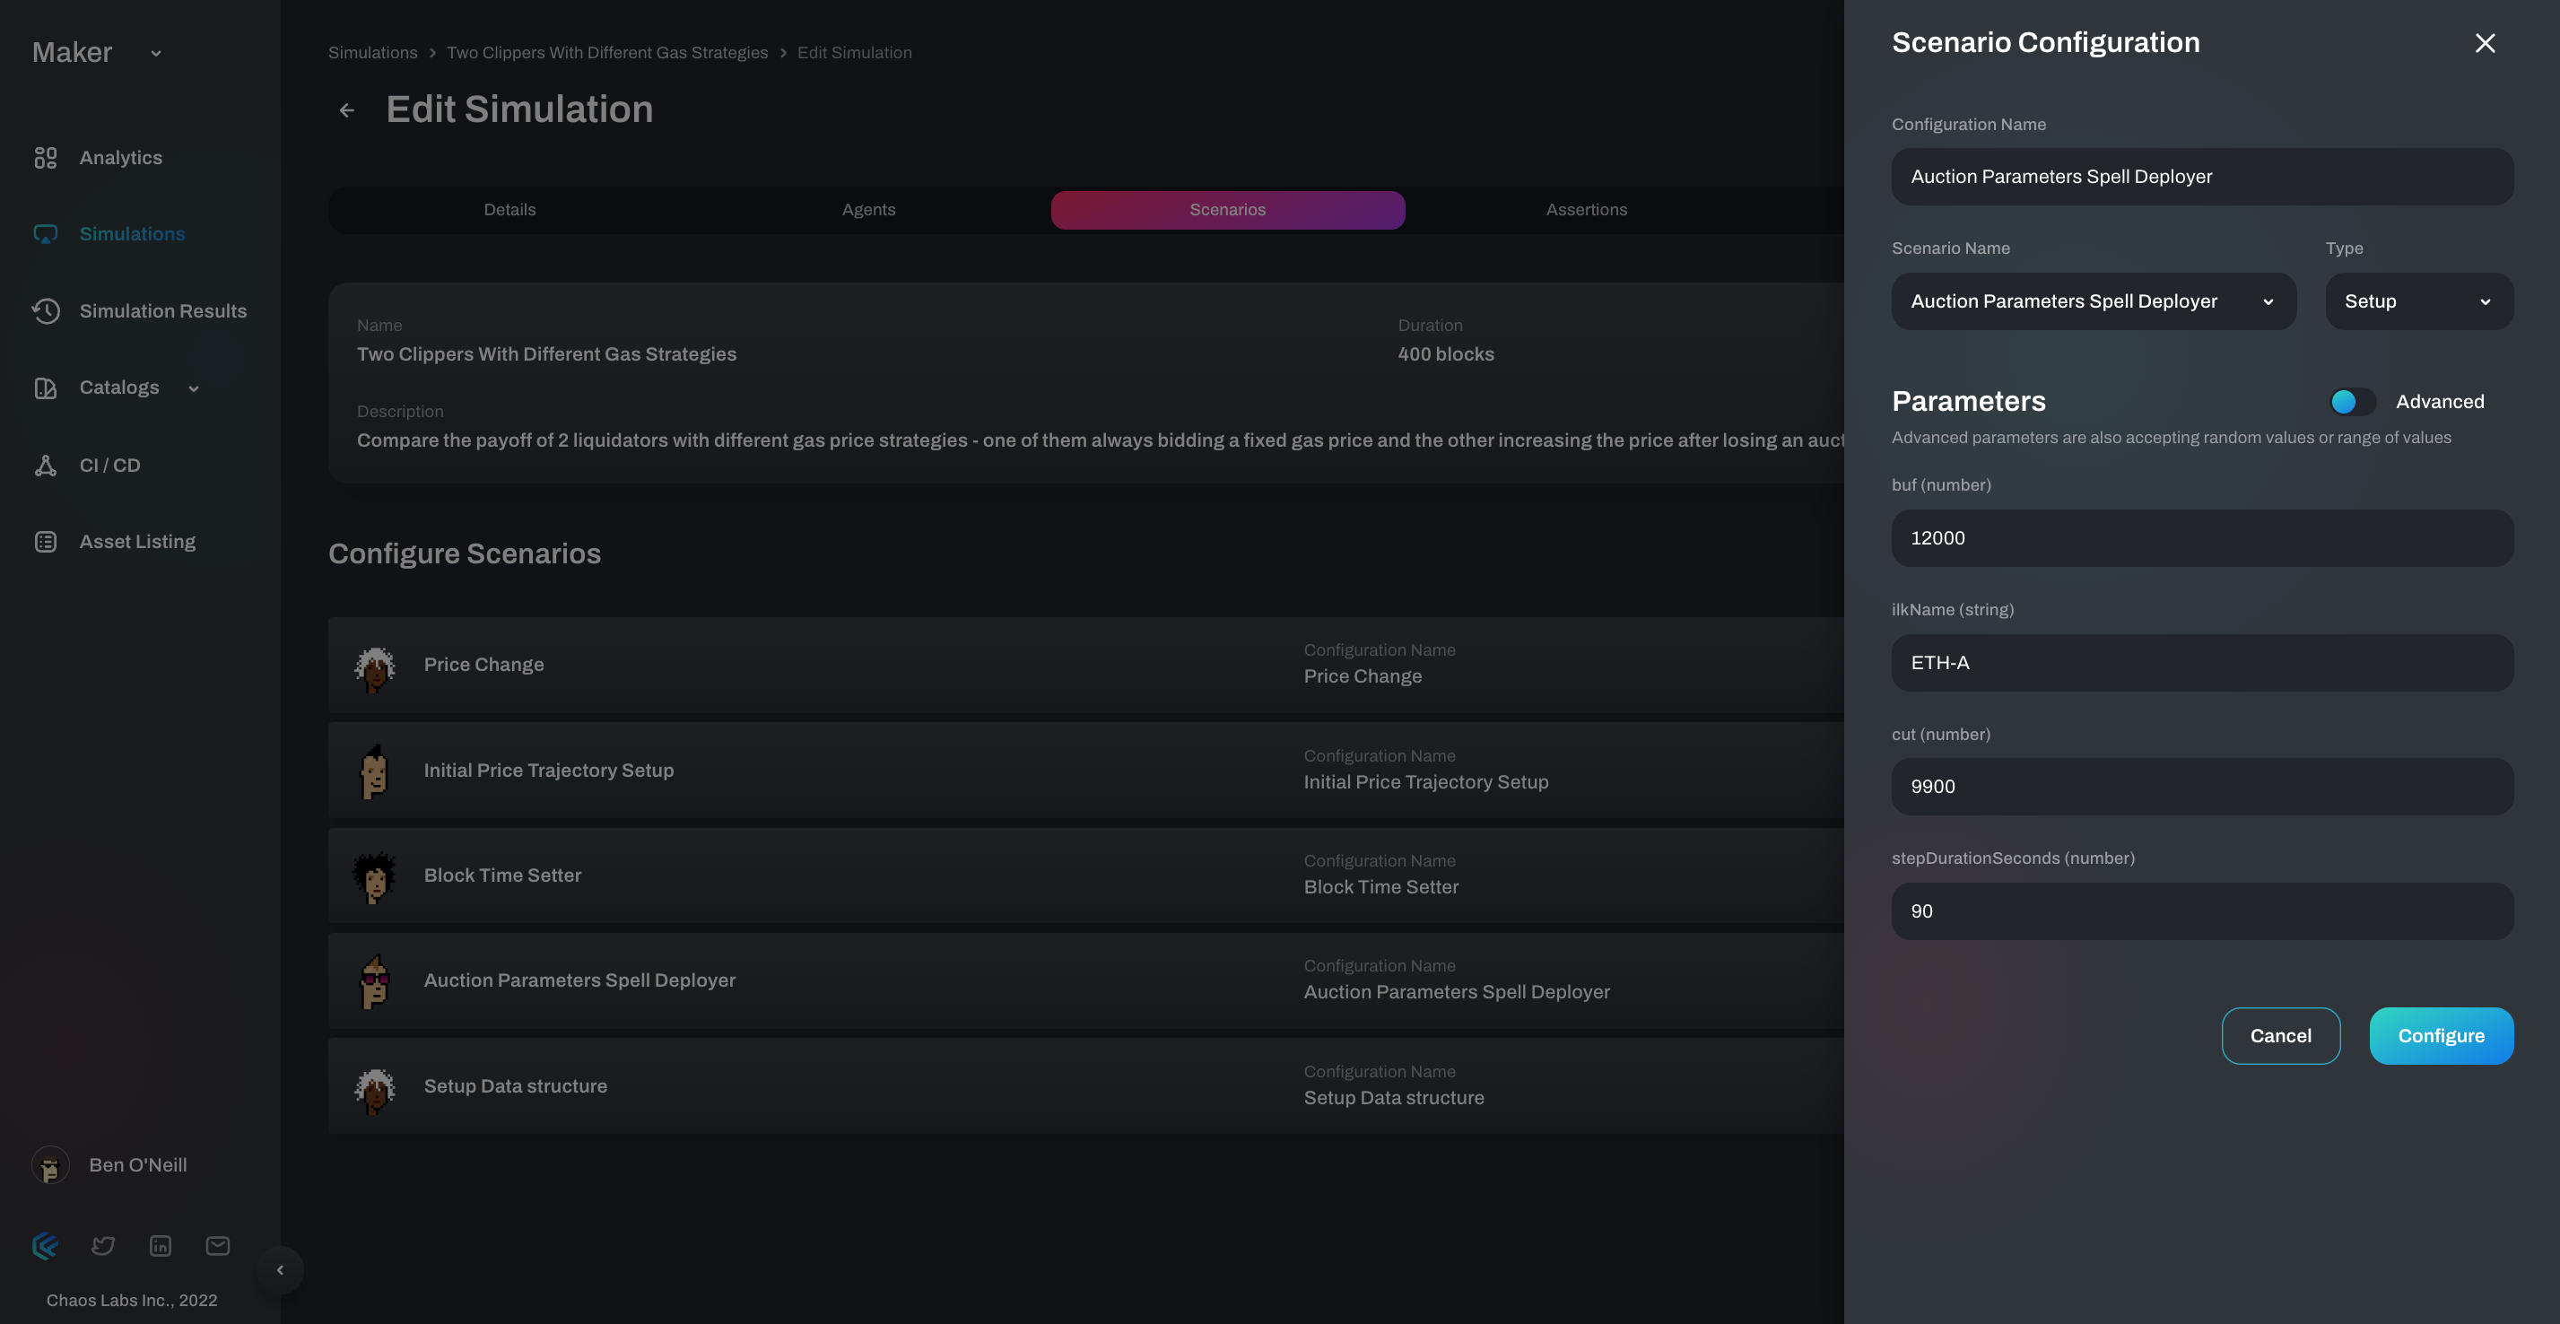Click the back arrow beside Edit Simulation
The height and width of the screenshot is (1324, 2560).
(347, 110)
